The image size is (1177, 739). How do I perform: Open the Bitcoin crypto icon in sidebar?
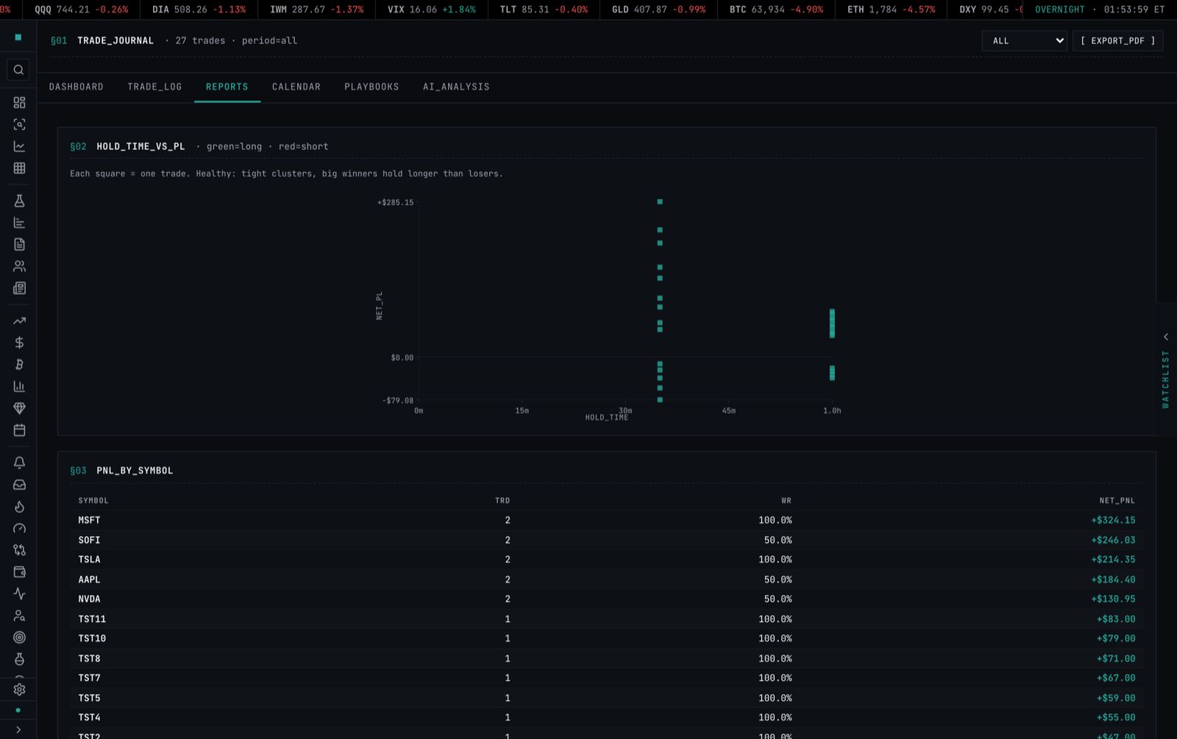pos(19,365)
